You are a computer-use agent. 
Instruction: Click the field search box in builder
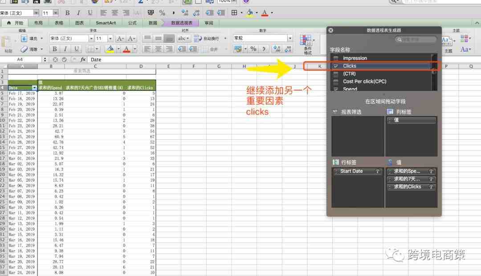tap(416, 39)
